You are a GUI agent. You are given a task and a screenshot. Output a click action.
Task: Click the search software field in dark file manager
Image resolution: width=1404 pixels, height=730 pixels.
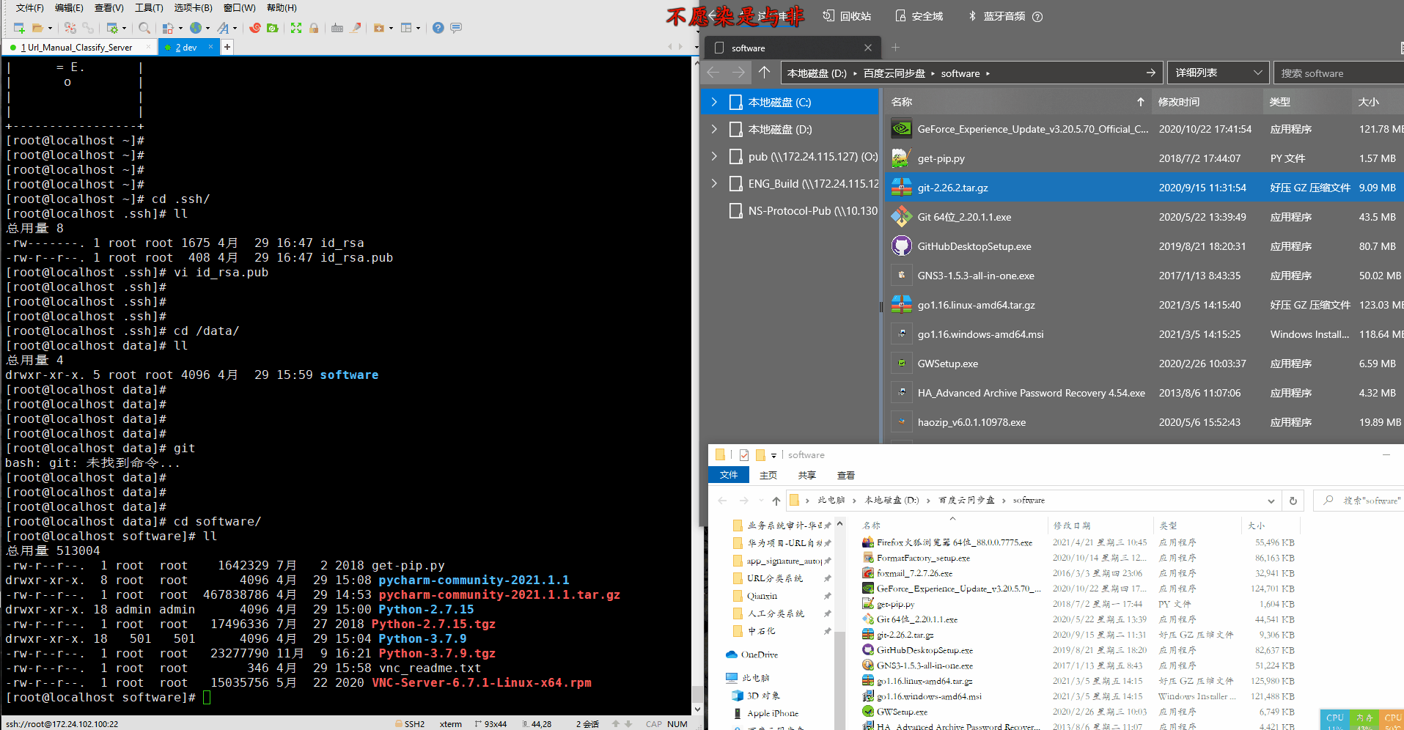coord(1338,73)
